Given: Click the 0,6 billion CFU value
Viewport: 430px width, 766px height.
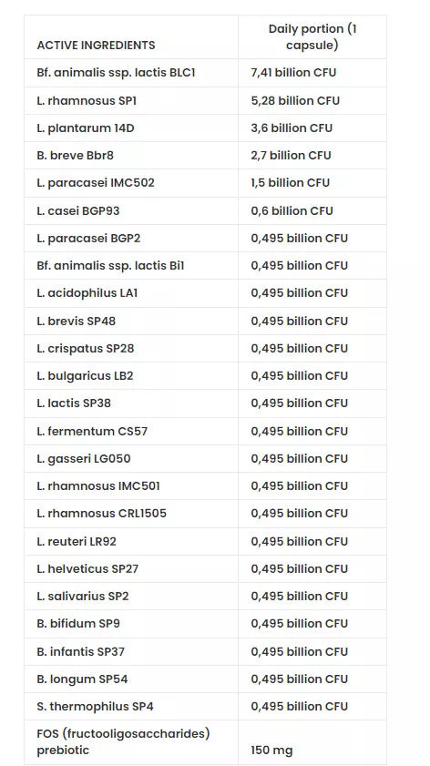Looking at the screenshot, I should [x=292, y=210].
